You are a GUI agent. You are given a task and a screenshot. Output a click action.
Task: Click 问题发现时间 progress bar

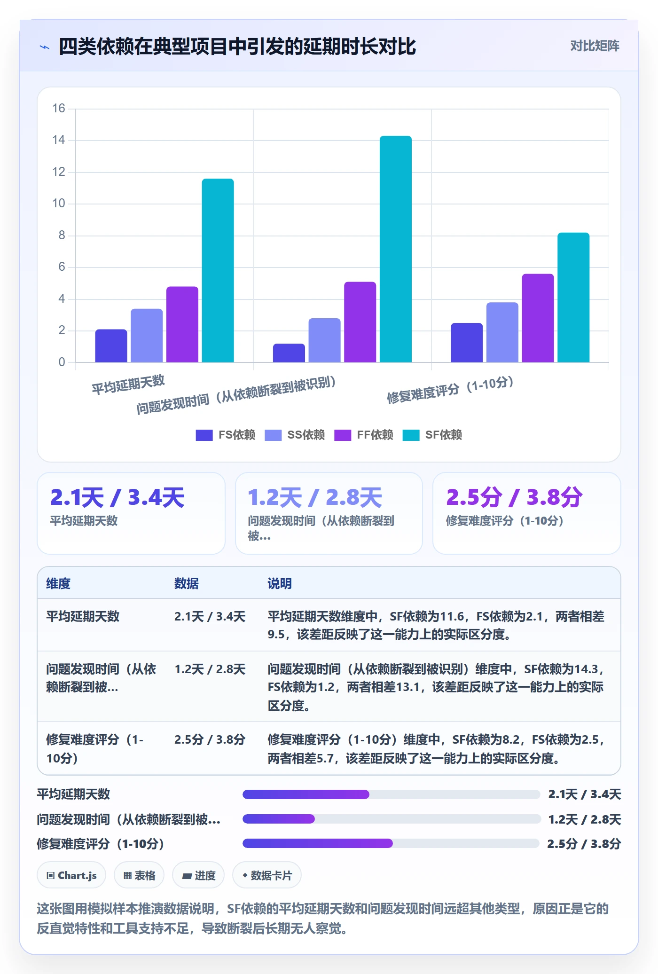click(x=391, y=819)
